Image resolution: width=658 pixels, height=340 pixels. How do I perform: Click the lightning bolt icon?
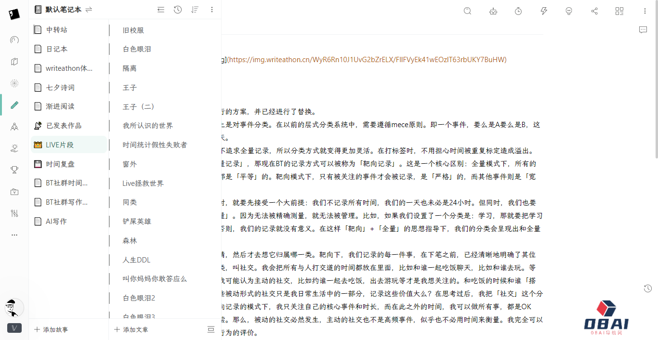pyautogui.click(x=544, y=11)
